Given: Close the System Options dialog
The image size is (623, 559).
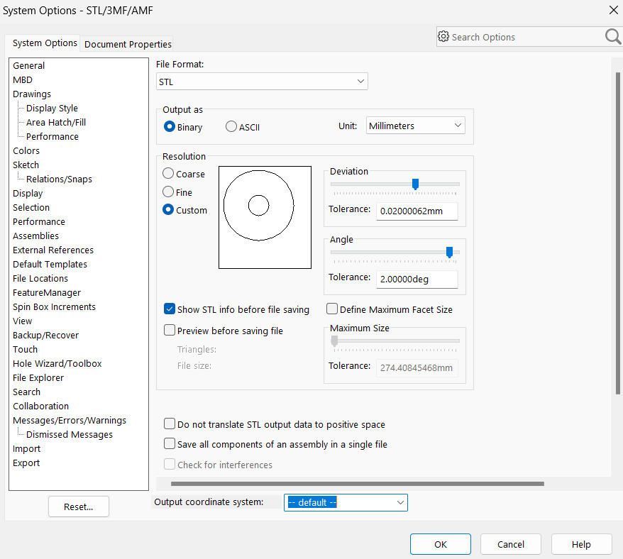Looking at the screenshot, I should (614, 10).
